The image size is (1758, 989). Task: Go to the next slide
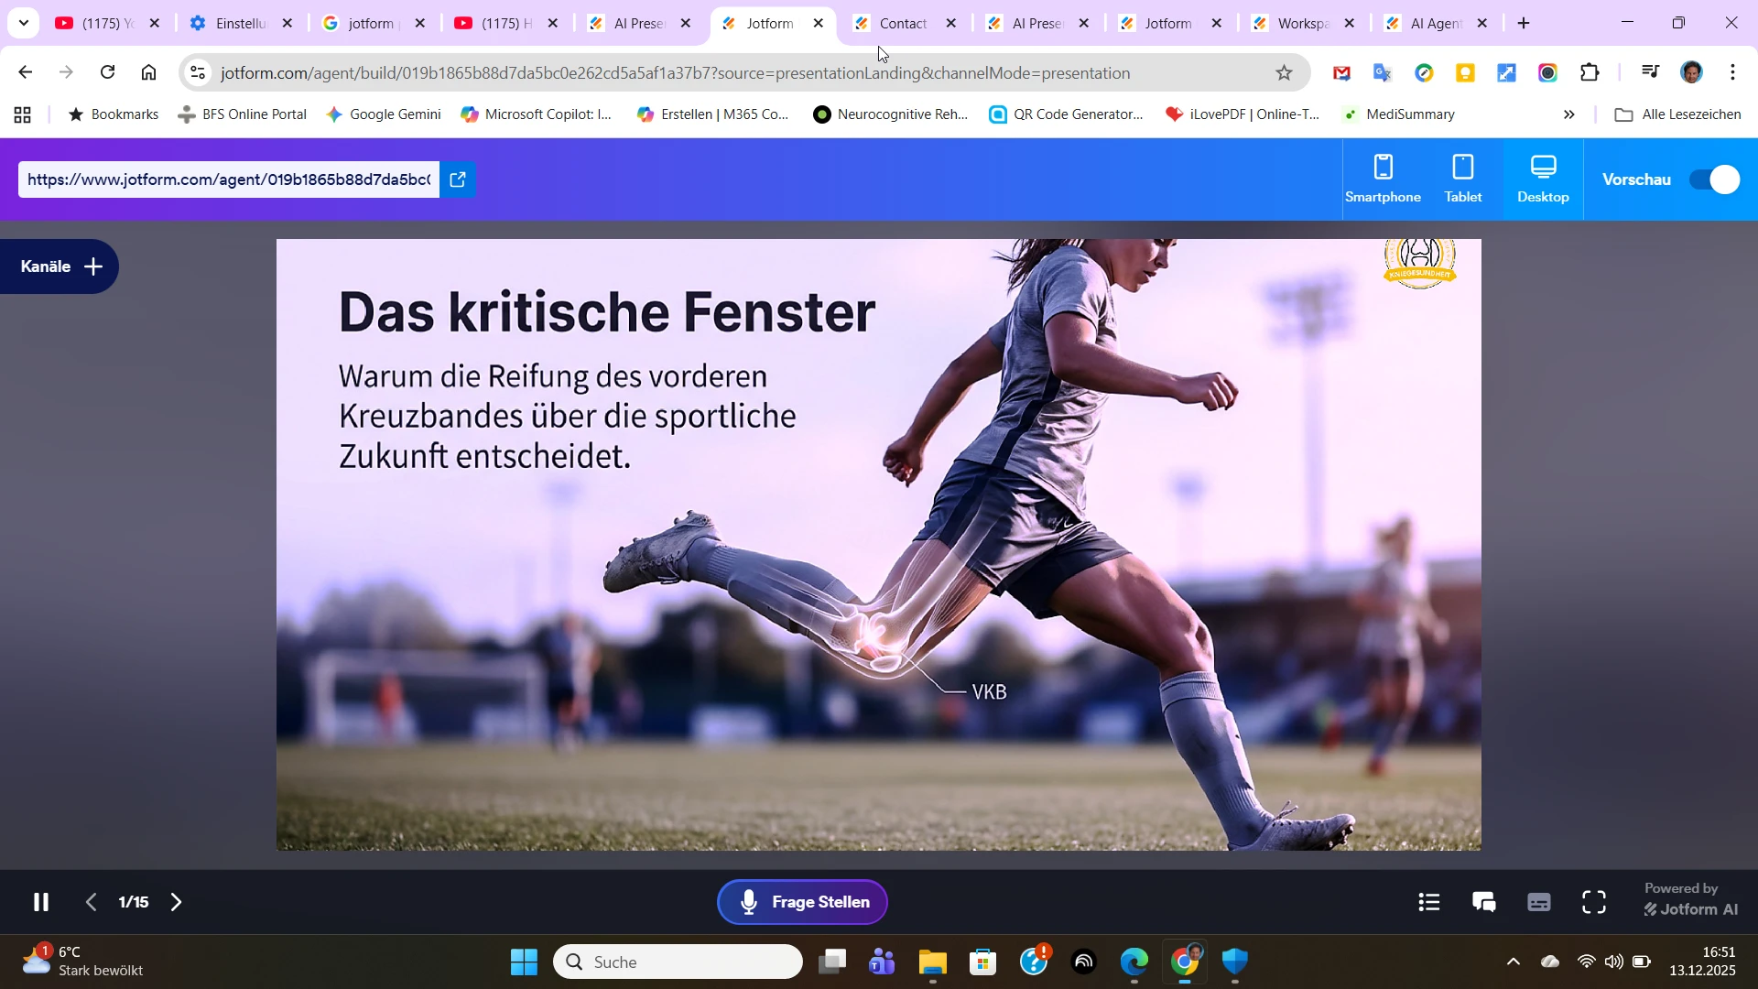coord(176,902)
